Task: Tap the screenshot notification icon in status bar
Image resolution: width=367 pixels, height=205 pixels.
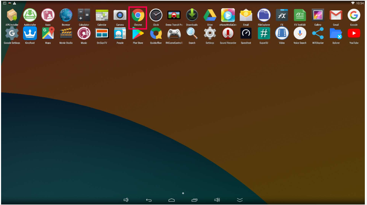Action: (x=5, y=3)
